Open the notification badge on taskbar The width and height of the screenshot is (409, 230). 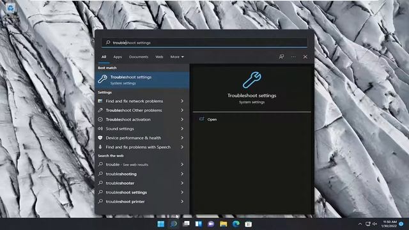(x=401, y=224)
